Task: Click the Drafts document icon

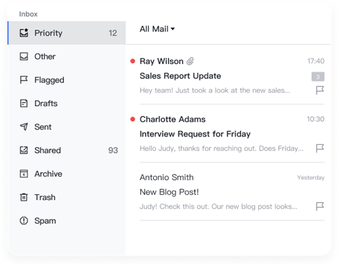Action: pos(24,103)
